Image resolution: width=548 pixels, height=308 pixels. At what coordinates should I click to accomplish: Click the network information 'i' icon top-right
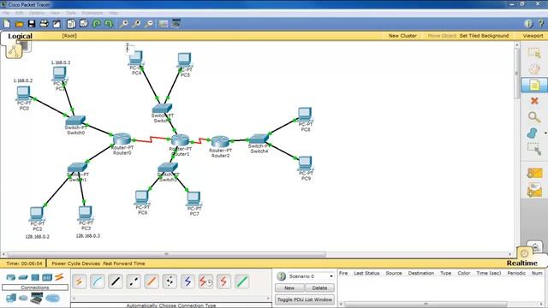[x=528, y=23]
